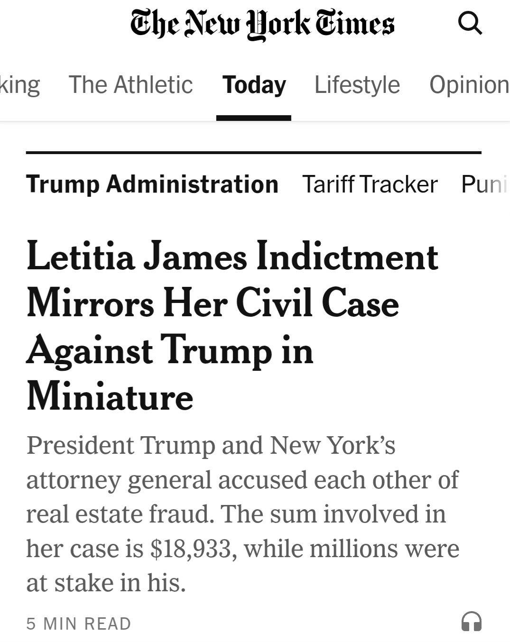The width and height of the screenshot is (510, 642).
Task: Tap the cut-off 'Puni' topic link
Action: (484, 184)
